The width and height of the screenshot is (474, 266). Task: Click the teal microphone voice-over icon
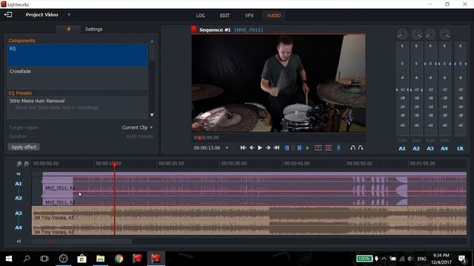click(x=338, y=148)
